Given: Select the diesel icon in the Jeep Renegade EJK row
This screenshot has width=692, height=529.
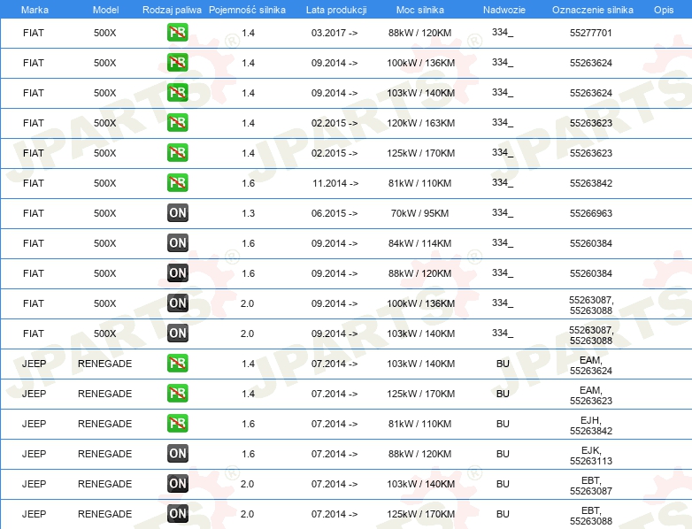Looking at the screenshot, I should pyautogui.click(x=177, y=454).
